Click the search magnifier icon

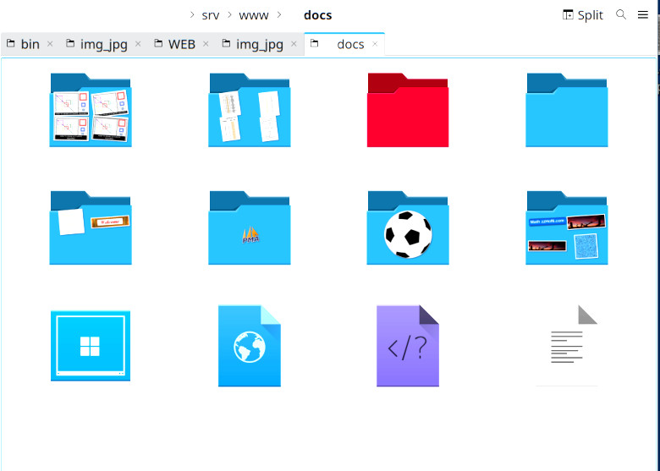click(x=621, y=15)
